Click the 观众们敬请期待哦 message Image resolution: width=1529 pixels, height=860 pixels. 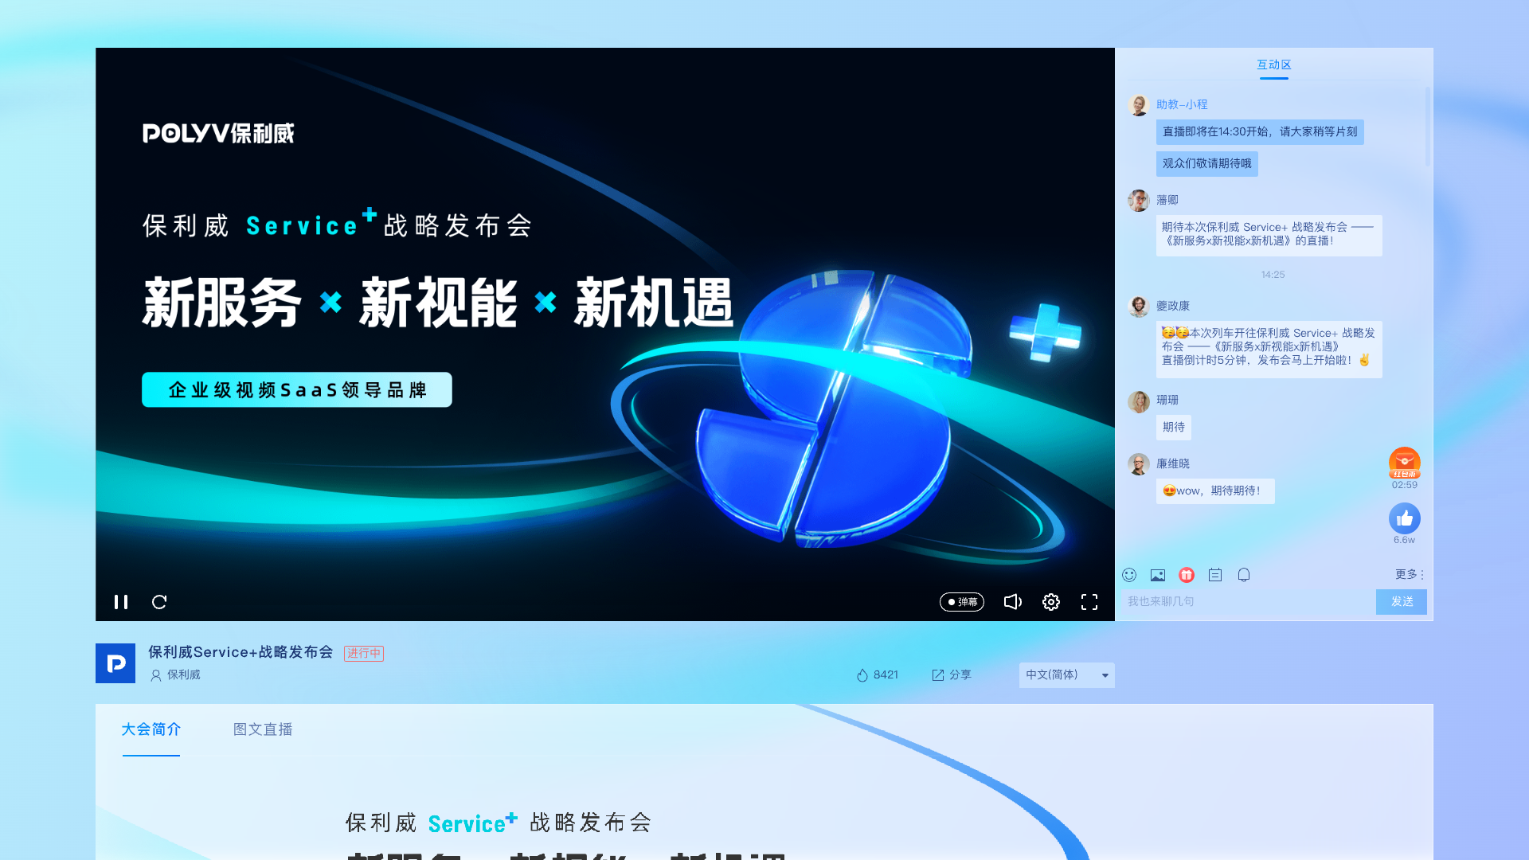coord(1207,163)
